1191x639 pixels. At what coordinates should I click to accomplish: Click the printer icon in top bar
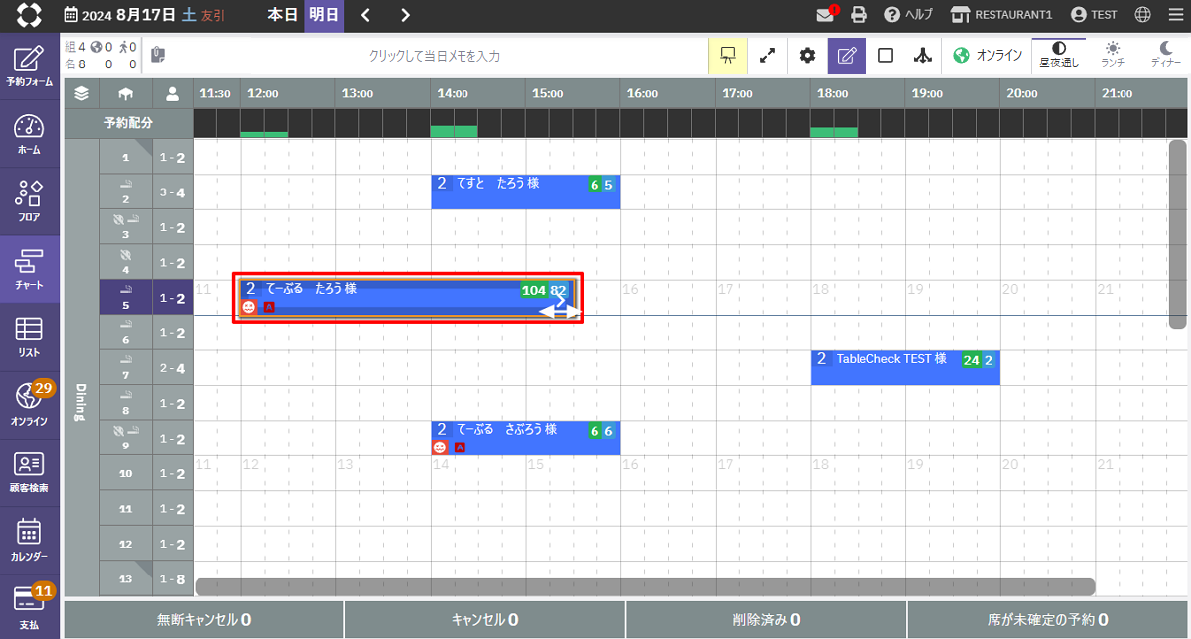[x=859, y=15]
